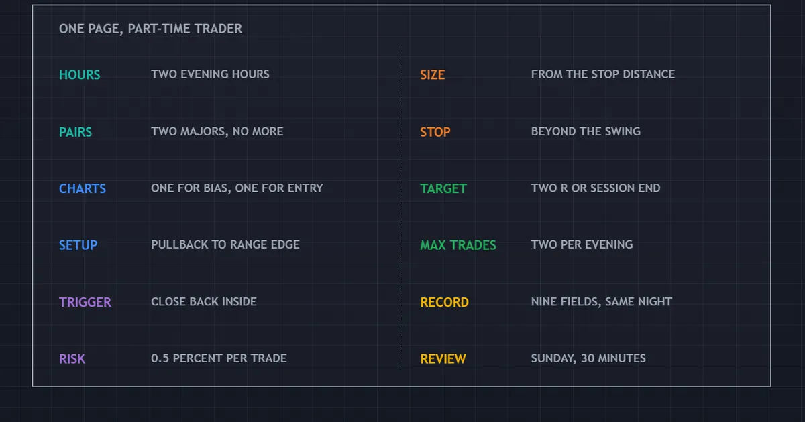Click the SIZE label
The image size is (805, 422).
point(433,75)
